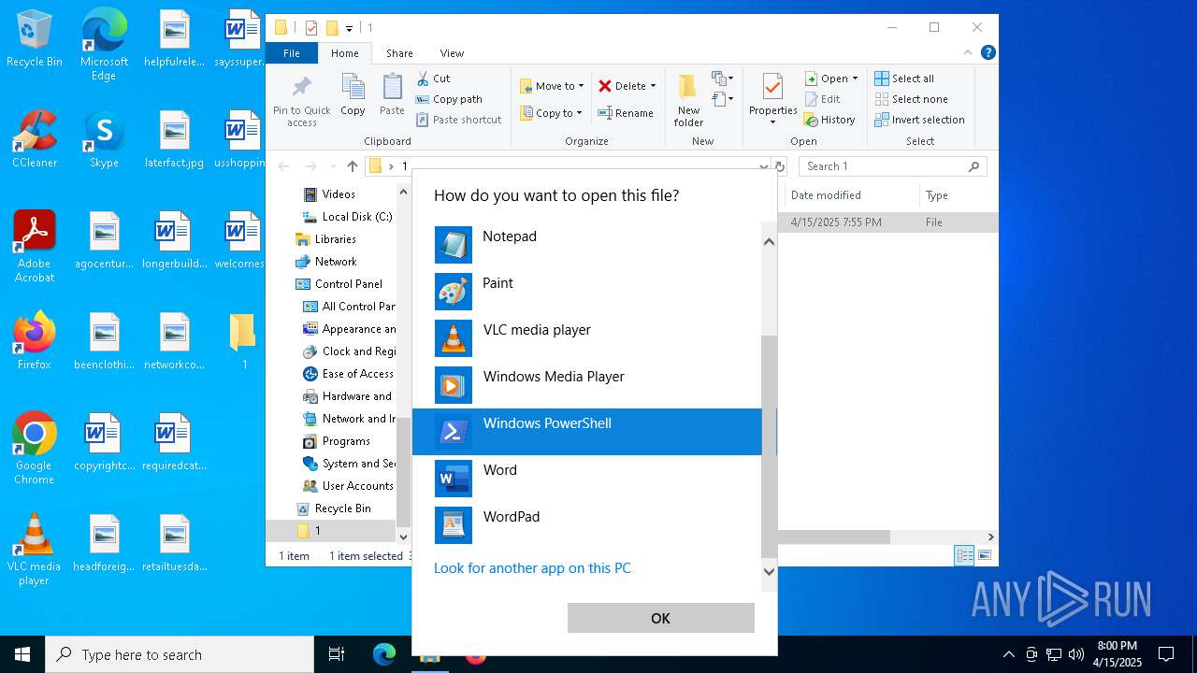Image resolution: width=1197 pixels, height=673 pixels.
Task: Click Edit in the Open group
Action: 822,99
